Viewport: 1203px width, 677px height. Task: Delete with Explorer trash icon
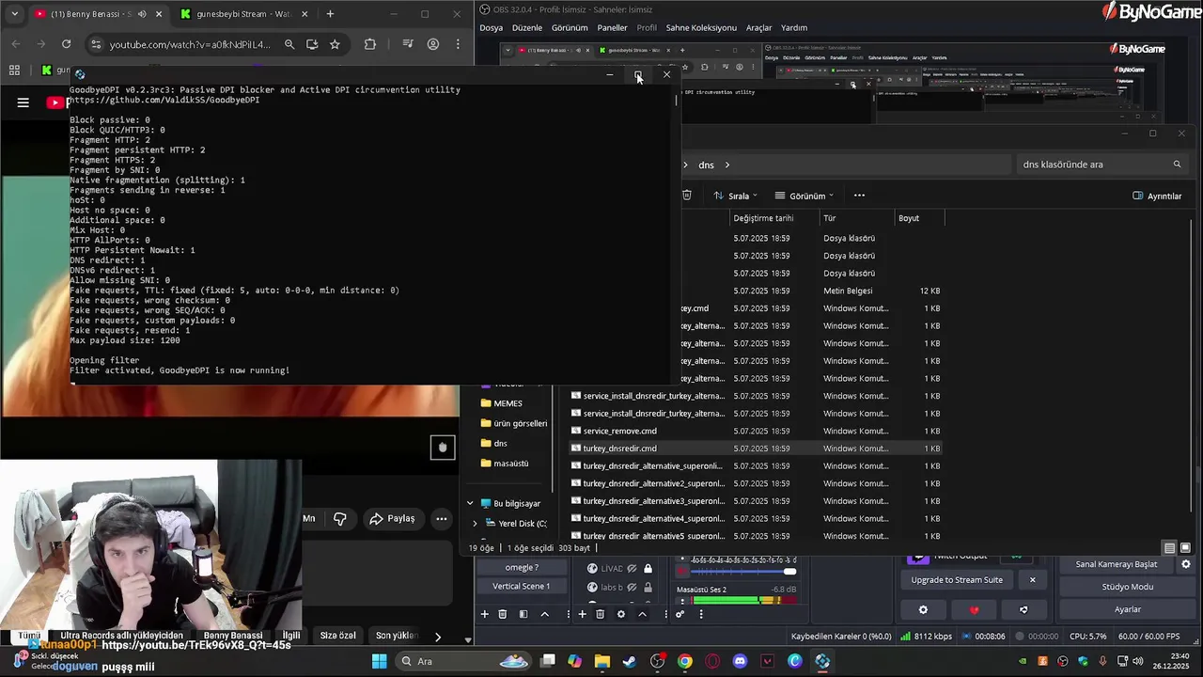687,196
